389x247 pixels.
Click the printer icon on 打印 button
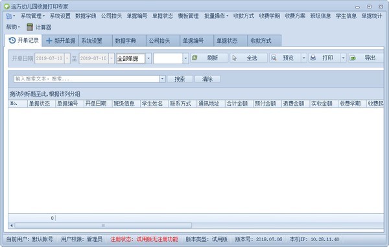[313, 58]
